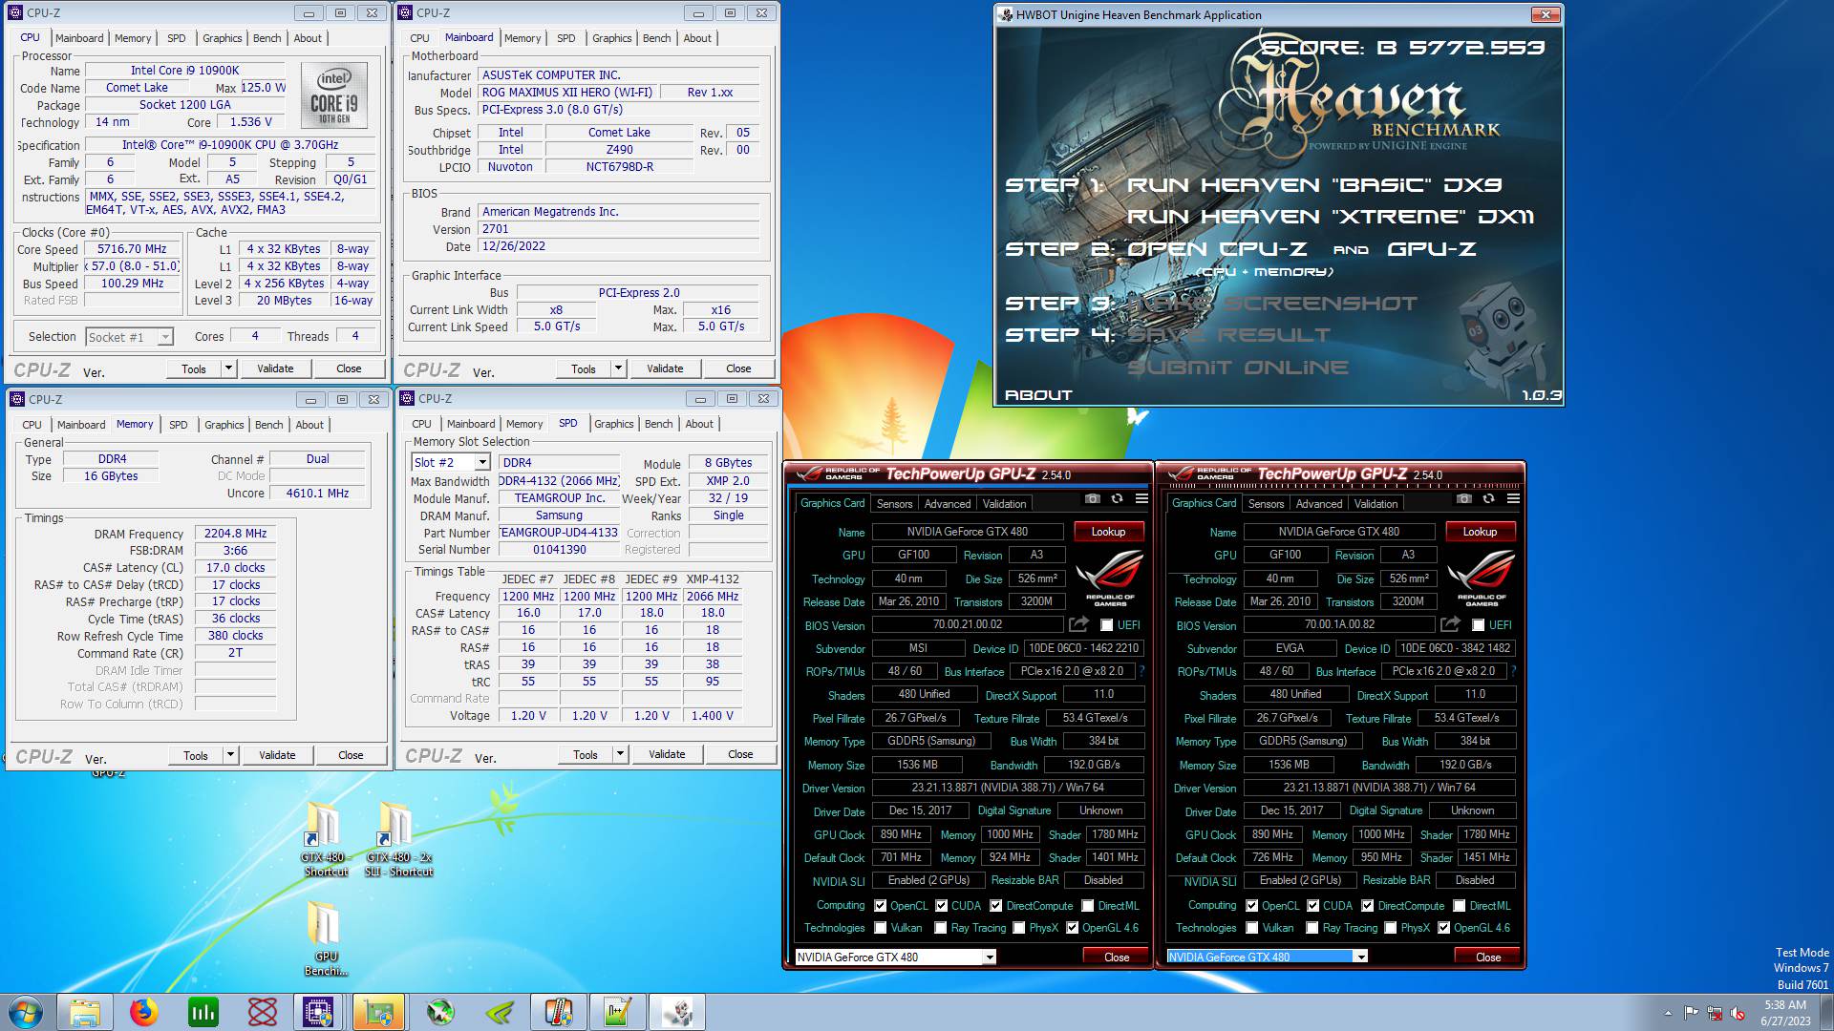The image size is (1834, 1031).
Task: Switch to Graphics tab in CPU-Z Mainboard window
Action: click(612, 38)
